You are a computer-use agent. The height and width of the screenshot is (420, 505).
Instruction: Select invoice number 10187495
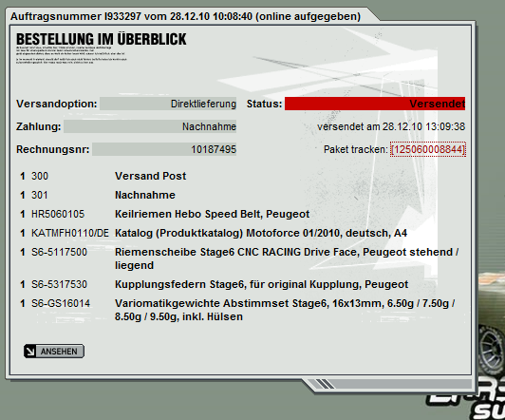point(164,149)
